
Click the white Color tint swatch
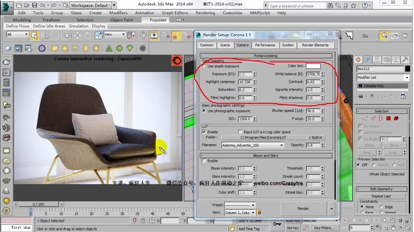tap(313, 66)
